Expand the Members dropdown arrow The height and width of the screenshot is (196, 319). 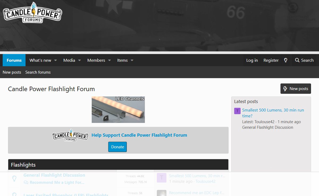click(x=109, y=60)
